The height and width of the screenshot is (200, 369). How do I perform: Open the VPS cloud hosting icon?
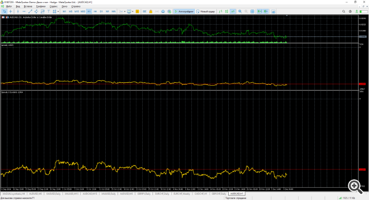pos(163,11)
